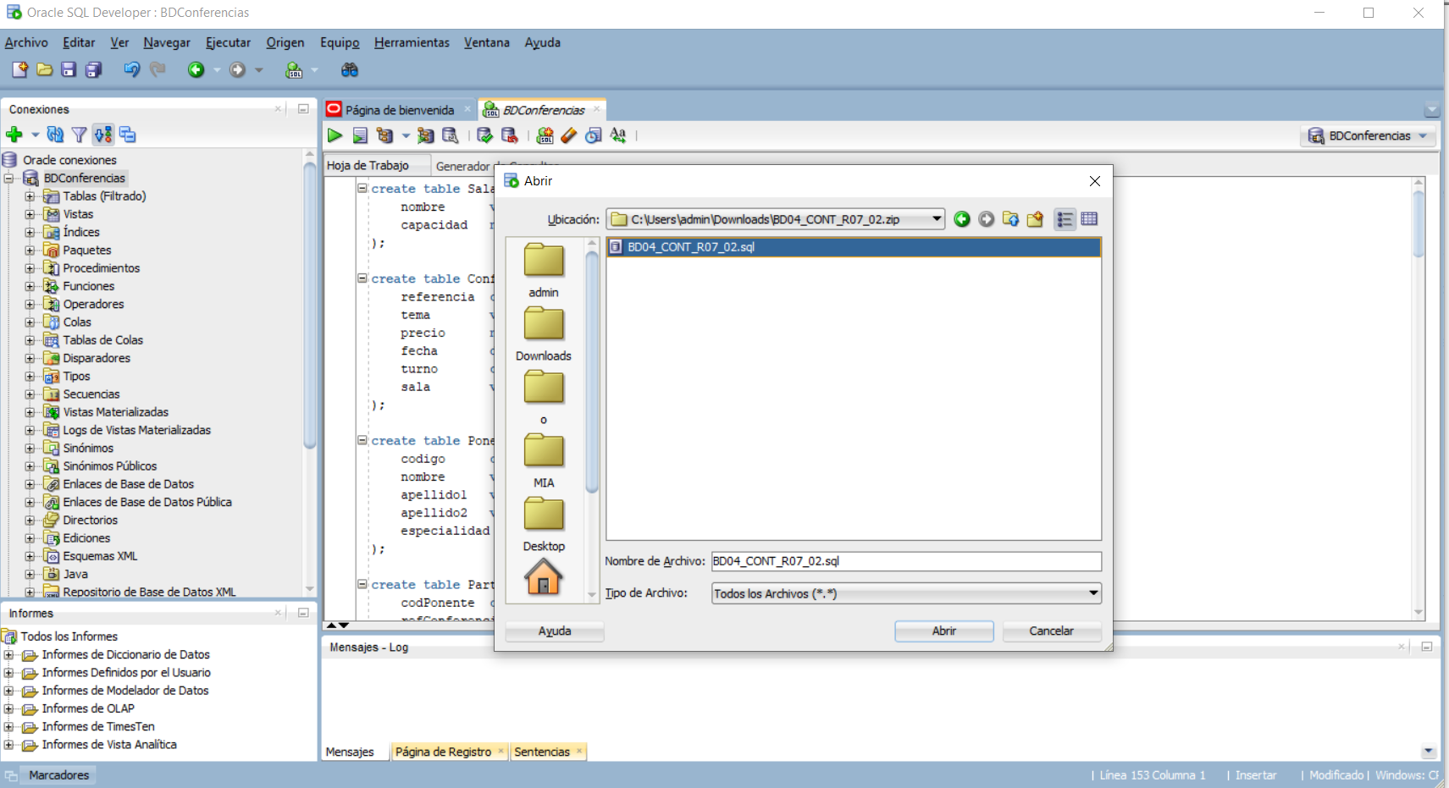Click the Up One Level folder icon in dialog
Viewport: 1449px width, 788px height.
coord(1010,219)
